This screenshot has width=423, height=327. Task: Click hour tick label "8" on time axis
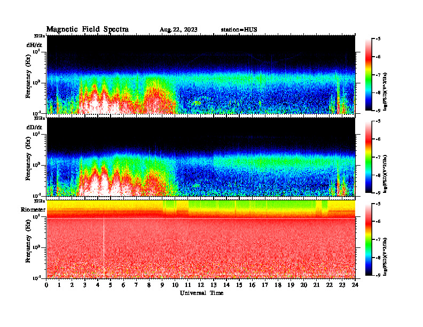click(149, 285)
